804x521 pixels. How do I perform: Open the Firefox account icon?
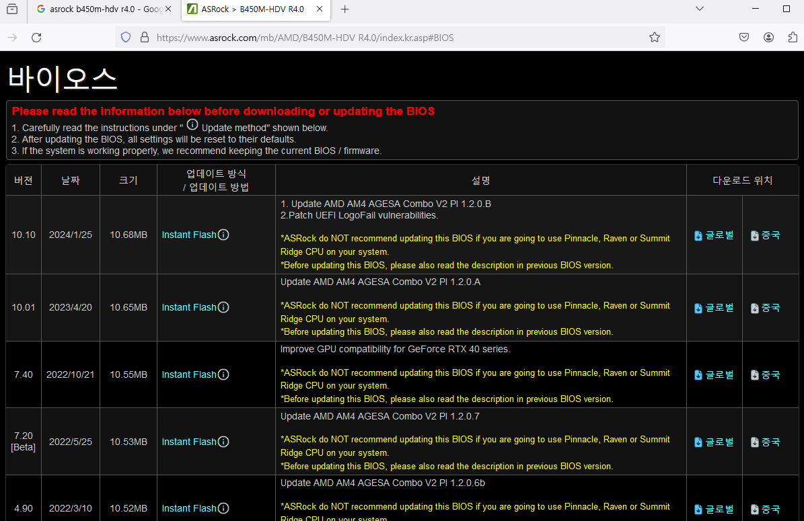(x=768, y=38)
